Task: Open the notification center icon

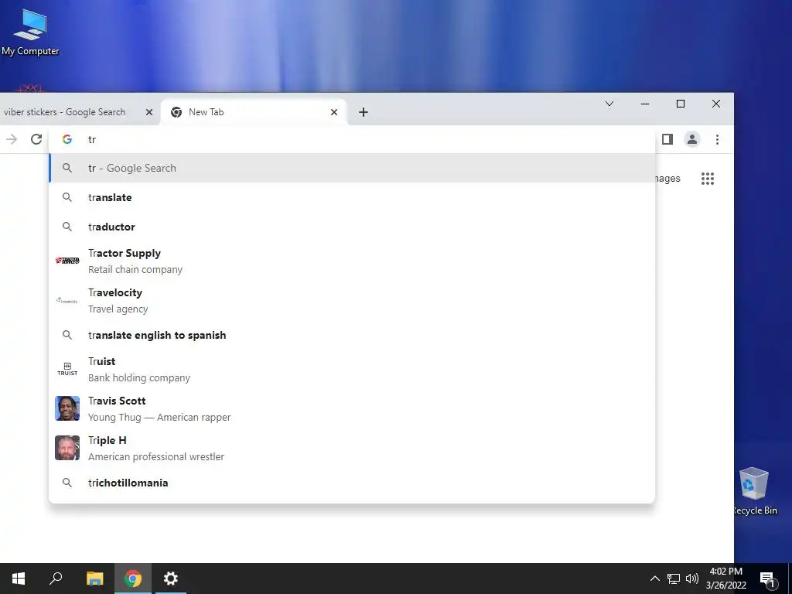Action: point(767,579)
